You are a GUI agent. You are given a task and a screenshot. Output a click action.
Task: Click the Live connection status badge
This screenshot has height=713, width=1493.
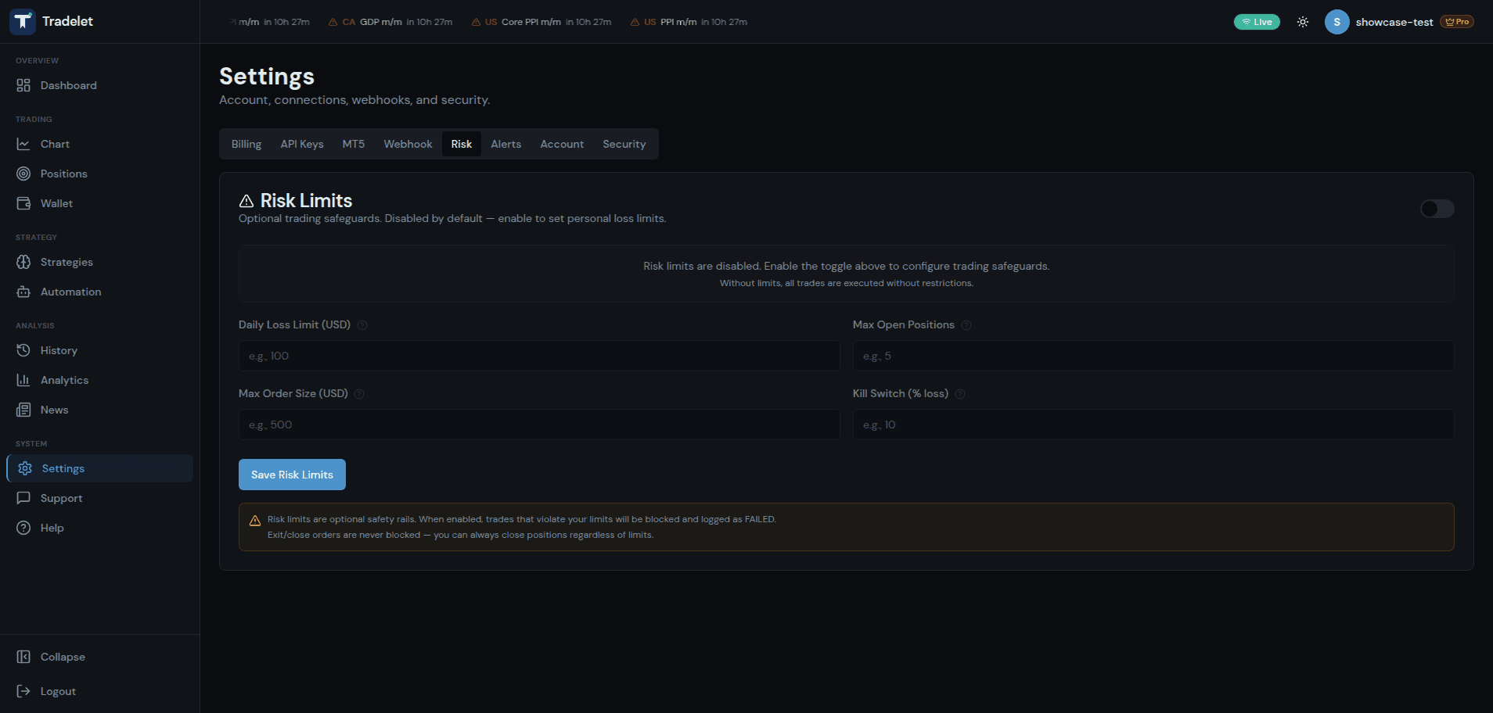(x=1257, y=22)
